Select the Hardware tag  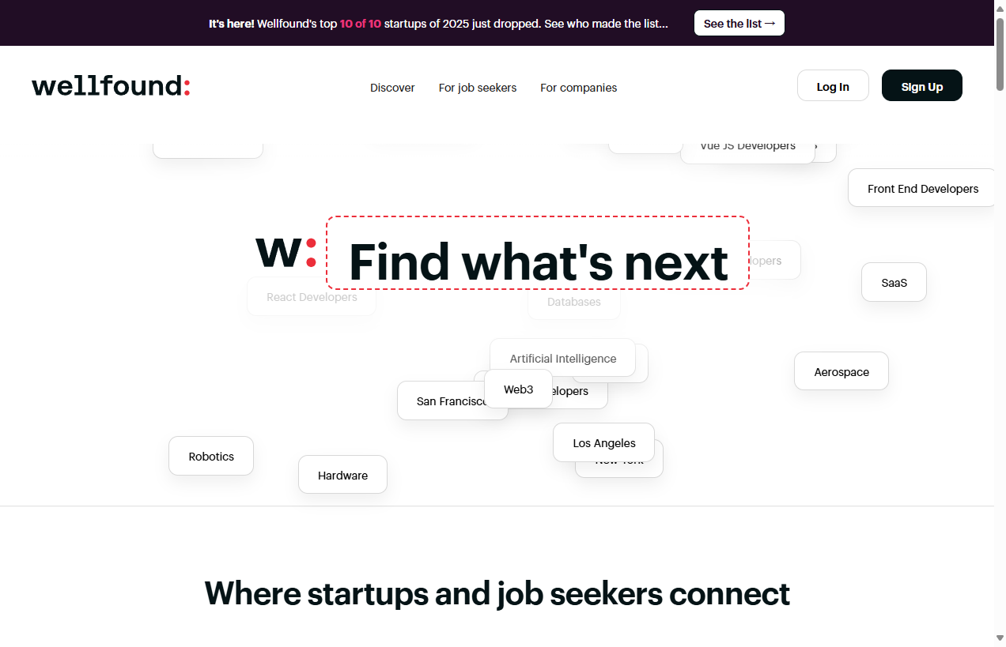(342, 475)
